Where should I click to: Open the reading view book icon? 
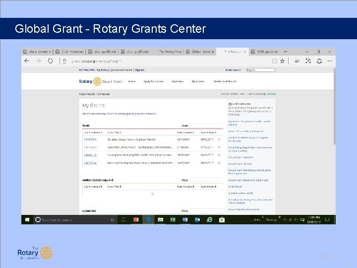(x=275, y=61)
